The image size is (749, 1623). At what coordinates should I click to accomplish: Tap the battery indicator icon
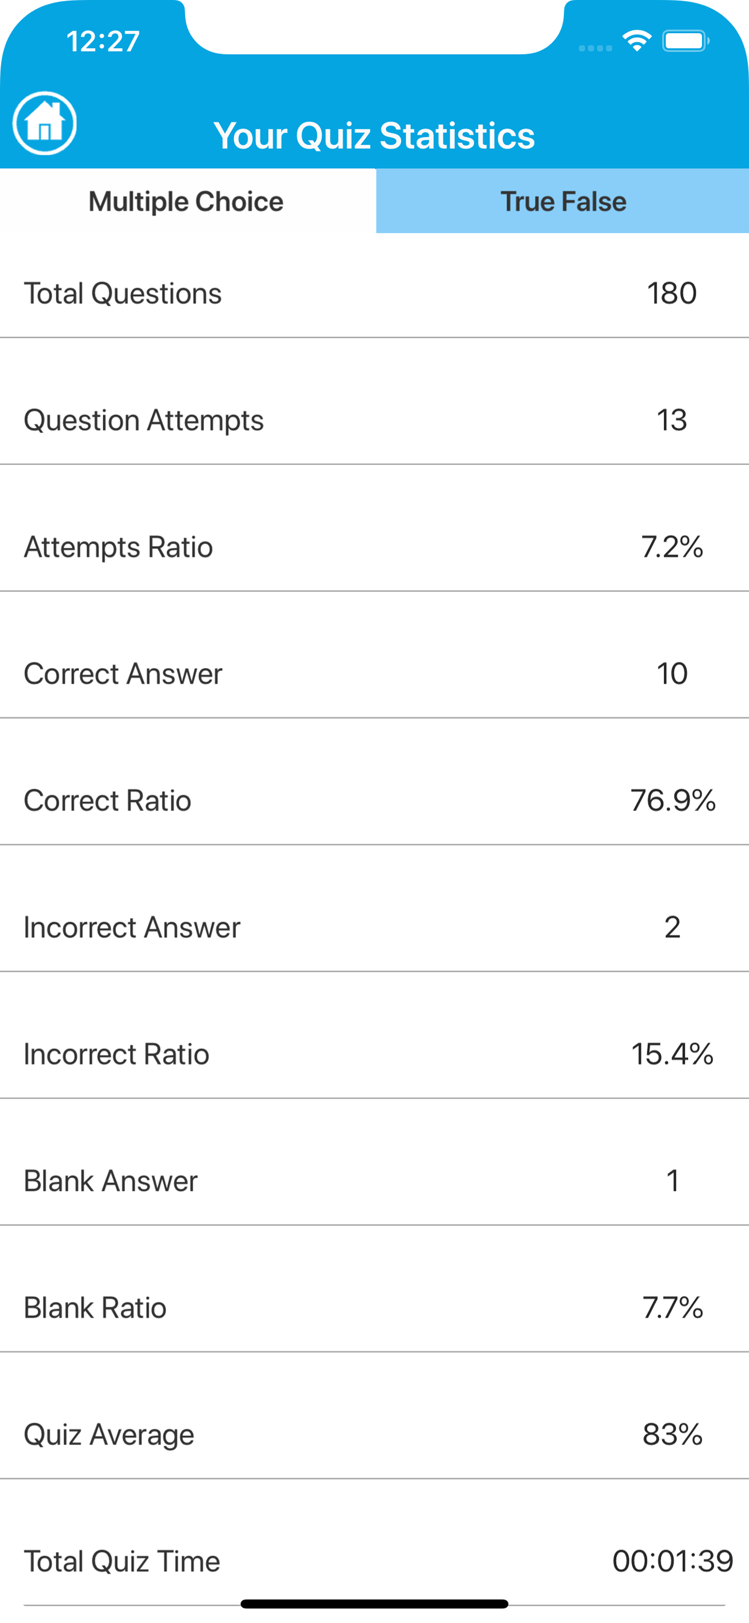coord(685,42)
